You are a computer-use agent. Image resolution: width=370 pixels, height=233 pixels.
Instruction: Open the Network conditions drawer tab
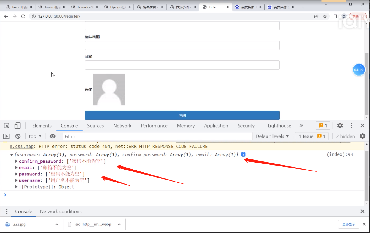[x=61, y=211]
